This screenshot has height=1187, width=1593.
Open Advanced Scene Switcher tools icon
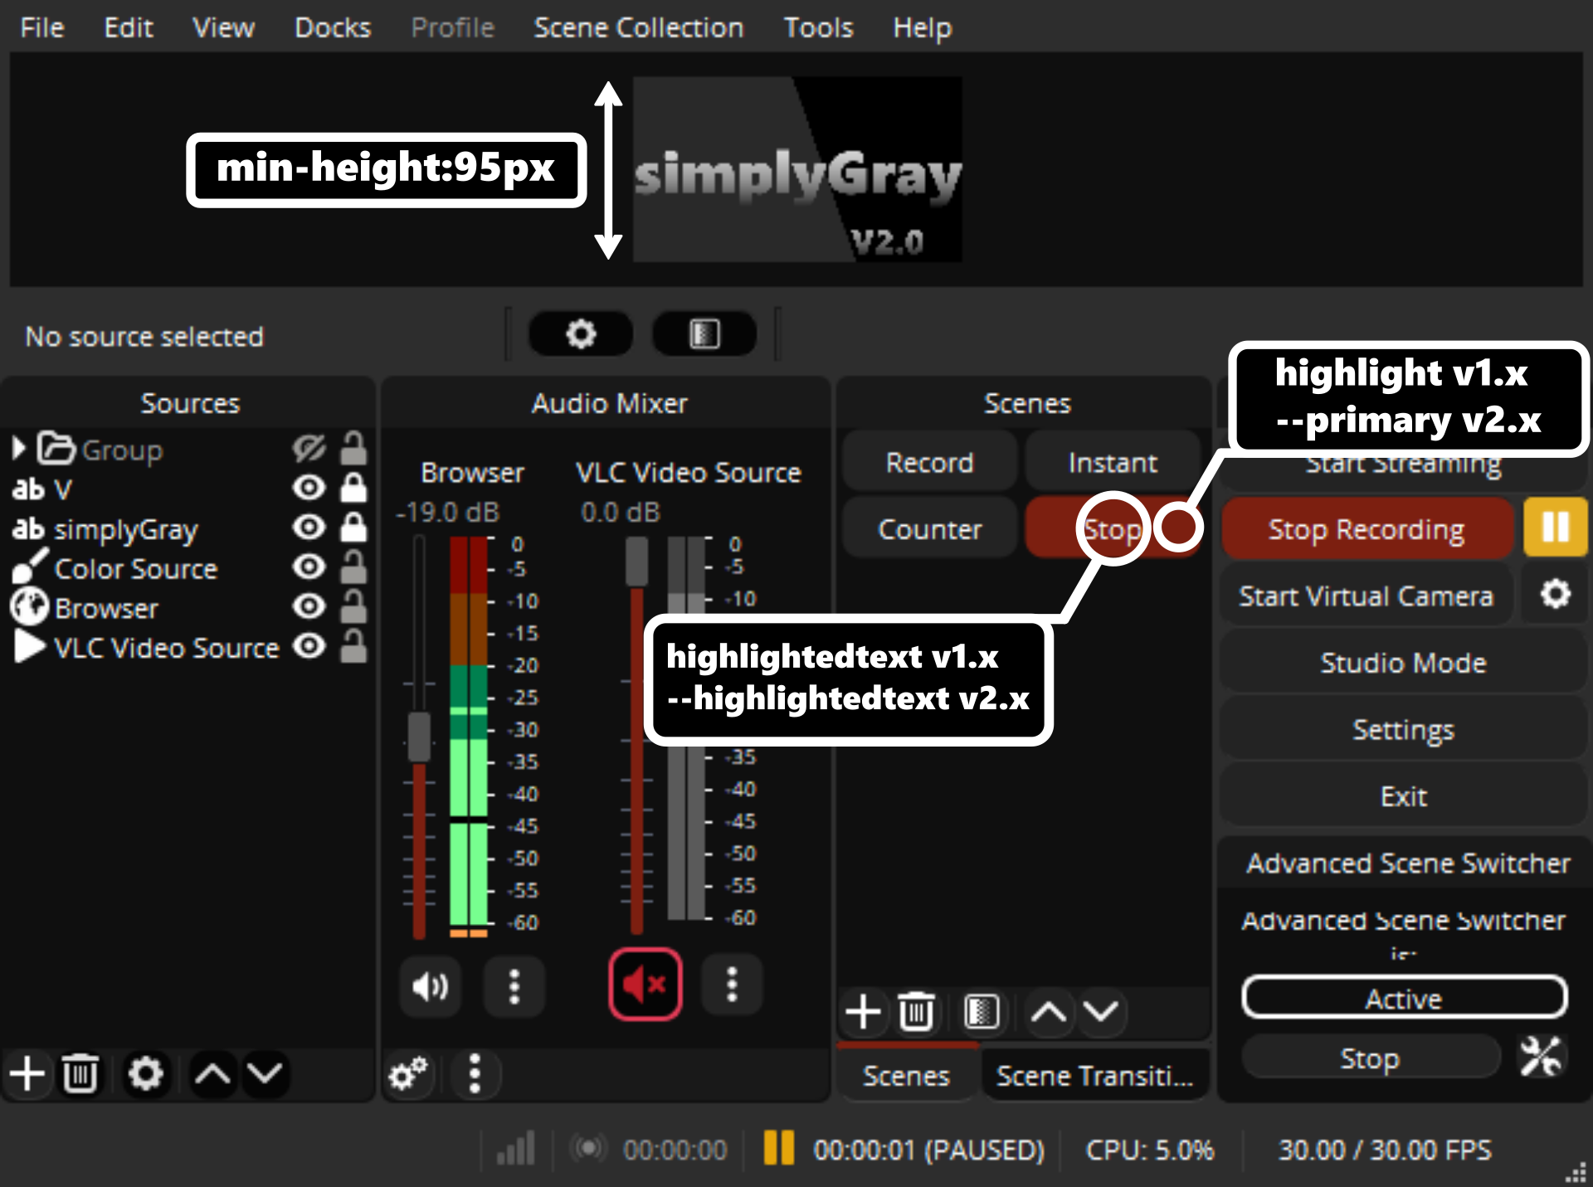coord(1540,1058)
